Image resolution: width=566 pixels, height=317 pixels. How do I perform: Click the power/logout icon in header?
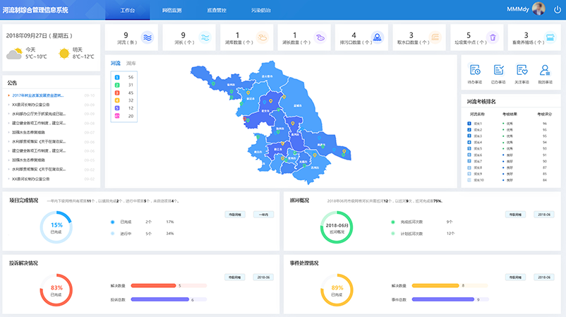557,9
